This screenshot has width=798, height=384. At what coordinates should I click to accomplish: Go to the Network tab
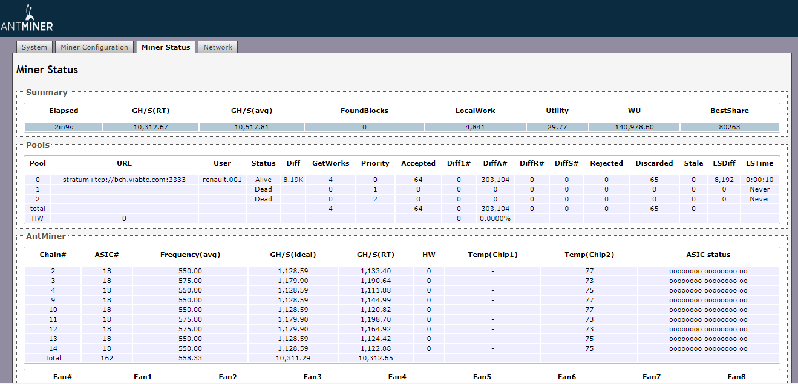(218, 47)
